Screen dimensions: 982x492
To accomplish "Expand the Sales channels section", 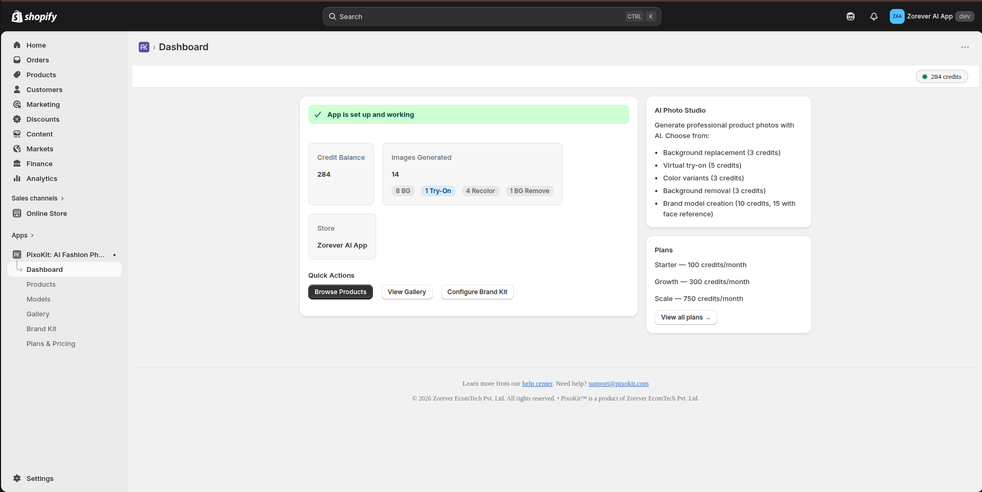I will [38, 198].
